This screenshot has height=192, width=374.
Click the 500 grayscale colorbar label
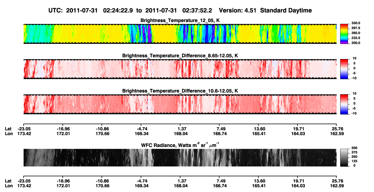pyautogui.click(x=354, y=148)
